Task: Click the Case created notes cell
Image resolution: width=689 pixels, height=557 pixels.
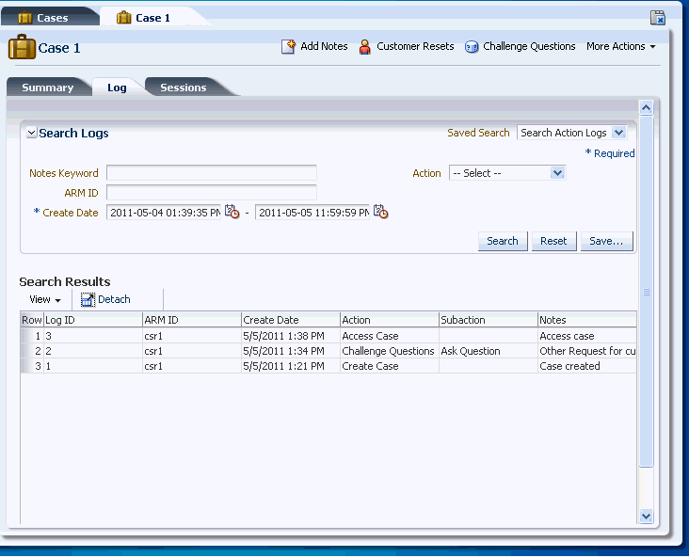Action: (587, 366)
